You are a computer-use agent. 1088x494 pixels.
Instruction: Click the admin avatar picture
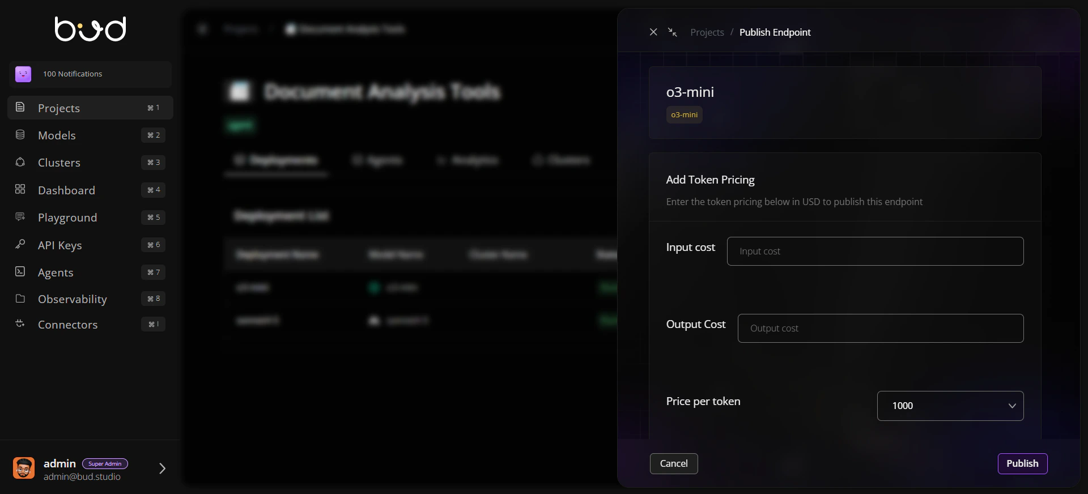pos(24,468)
